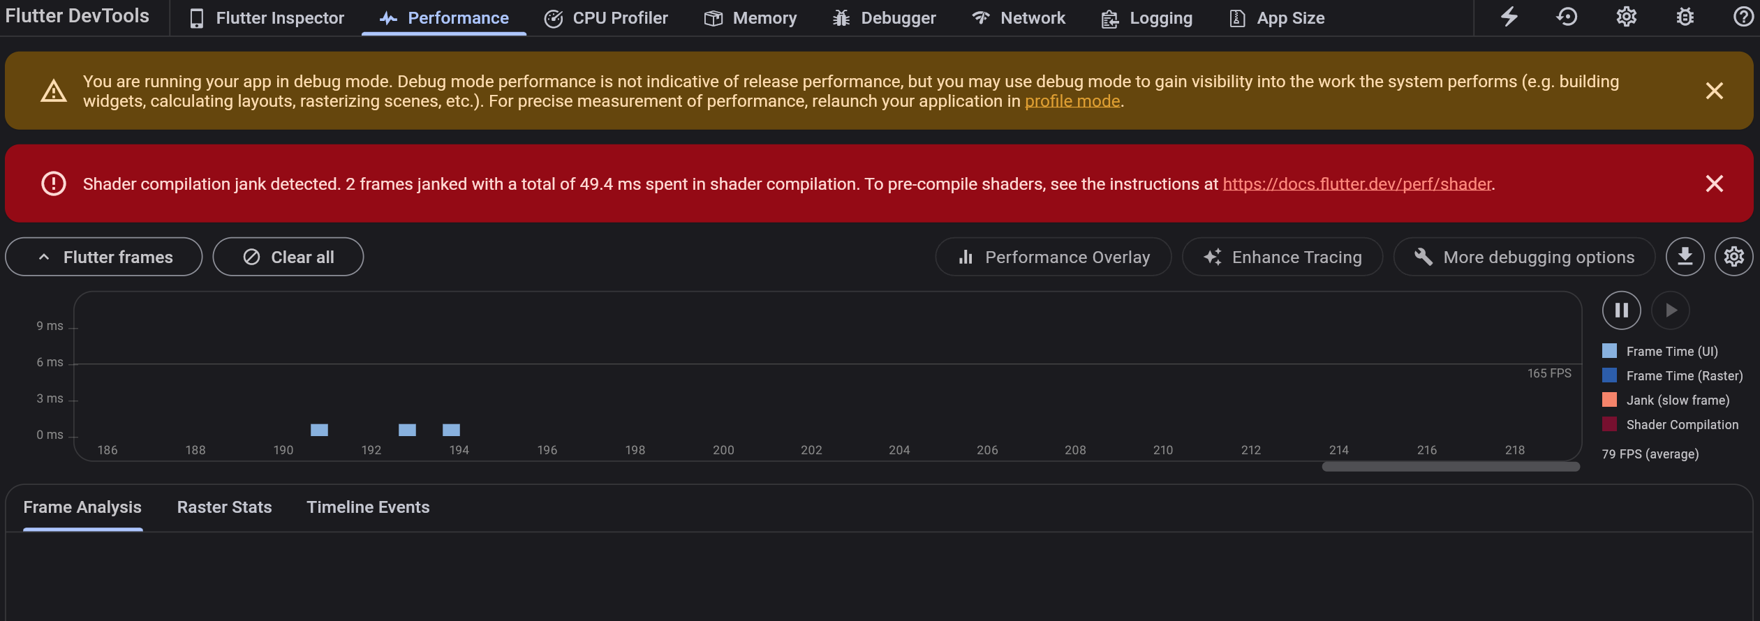
Task: Click the resume frame recording button
Action: [x=1671, y=310]
